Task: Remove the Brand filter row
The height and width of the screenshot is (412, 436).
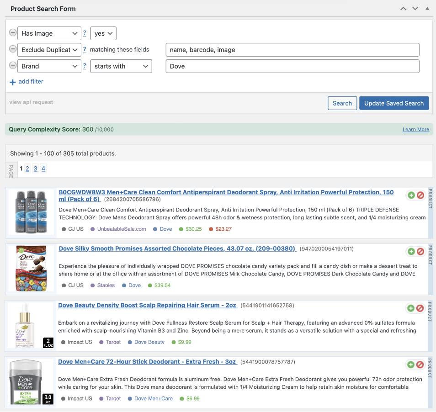Action: [x=13, y=66]
